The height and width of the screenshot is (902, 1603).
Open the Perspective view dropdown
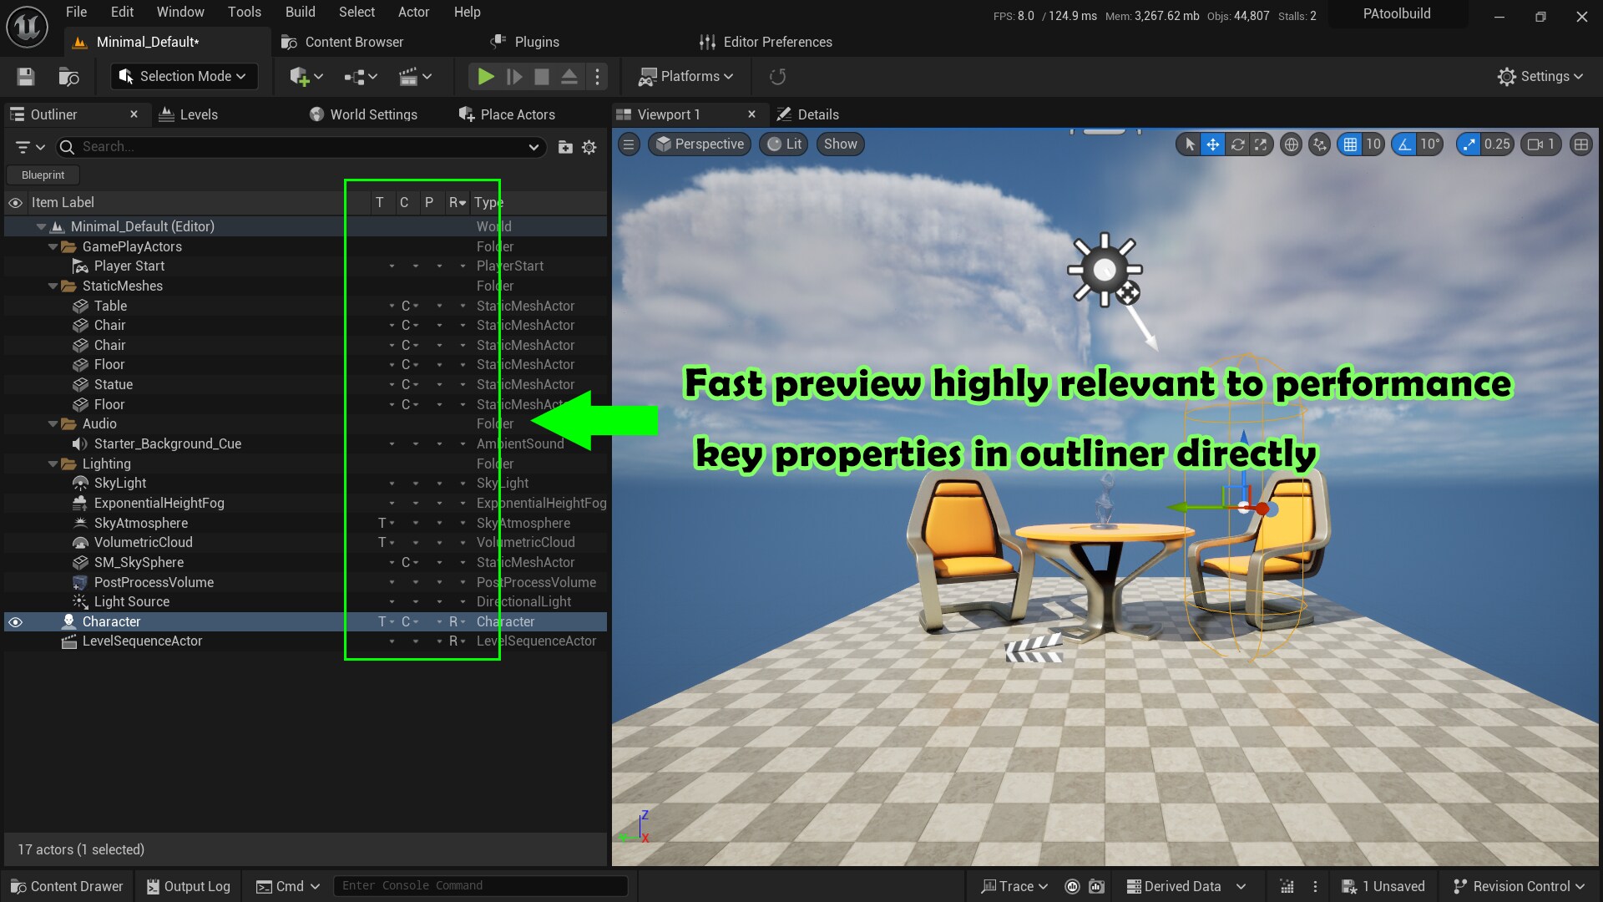point(700,144)
